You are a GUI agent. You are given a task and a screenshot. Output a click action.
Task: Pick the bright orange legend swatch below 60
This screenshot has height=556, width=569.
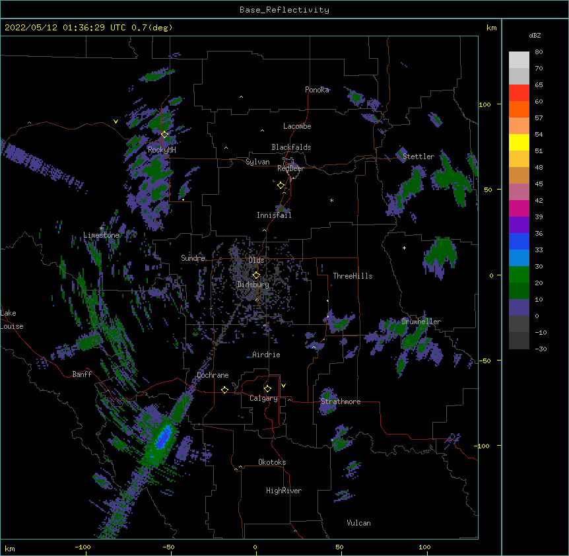coord(519,109)
